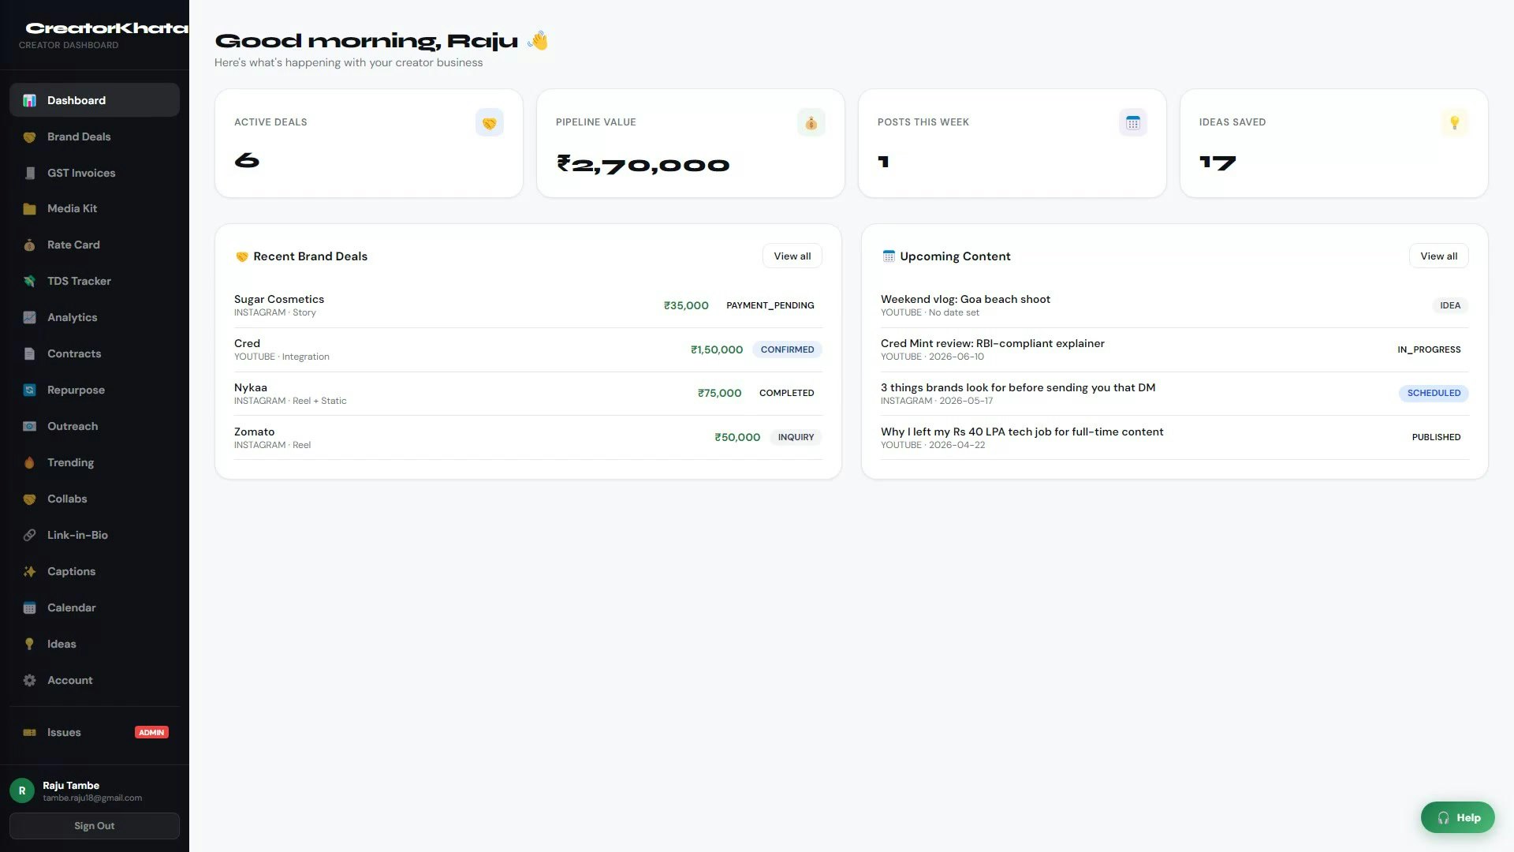Navigate to Link-in-Bio
The height and width of the screenshot is (852, 1514).
95,535
